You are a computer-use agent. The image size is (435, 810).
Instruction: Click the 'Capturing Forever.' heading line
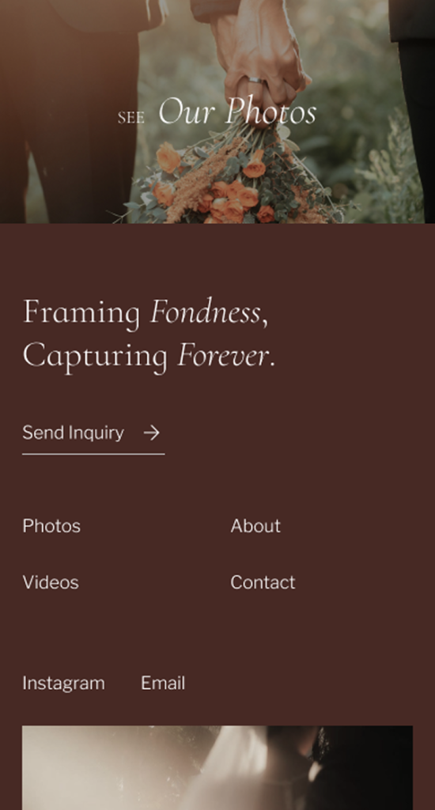click(x=149, y=356)
